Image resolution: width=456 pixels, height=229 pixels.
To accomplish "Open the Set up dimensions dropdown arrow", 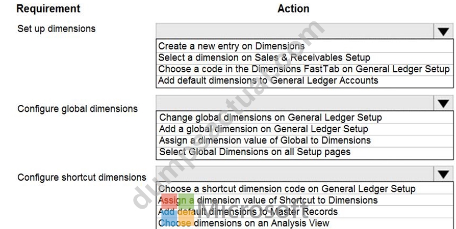I will [x=443, y=31].
